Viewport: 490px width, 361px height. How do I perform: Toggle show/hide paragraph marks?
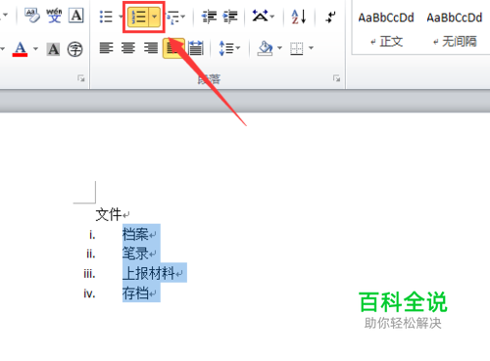click(330, 17)
